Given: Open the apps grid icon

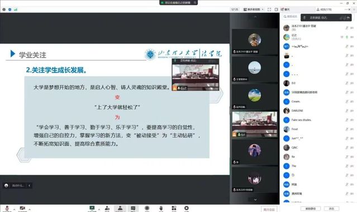Looking at the screenshot, I should click(x=174, y=208).
